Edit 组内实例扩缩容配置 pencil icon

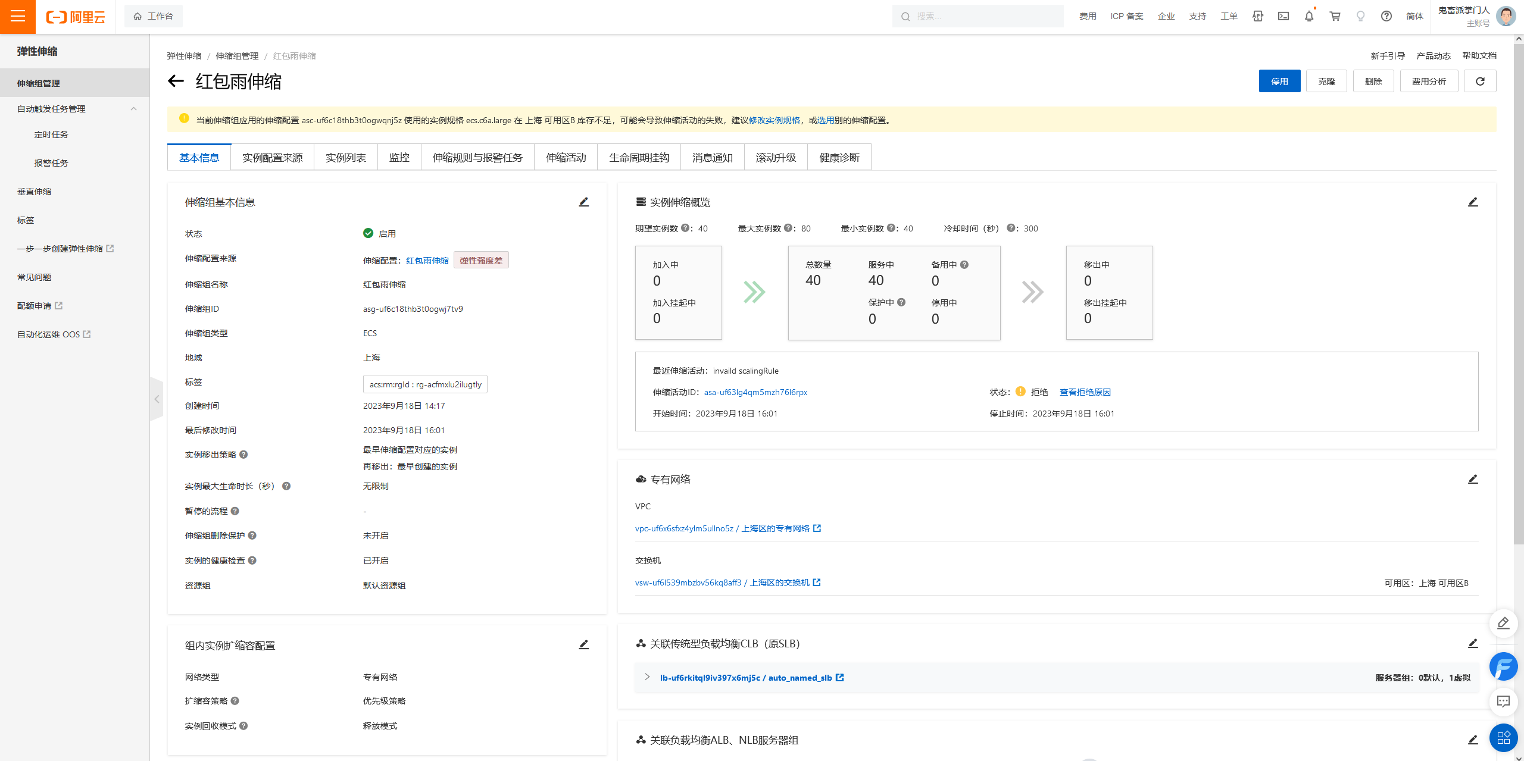point(584,645)
